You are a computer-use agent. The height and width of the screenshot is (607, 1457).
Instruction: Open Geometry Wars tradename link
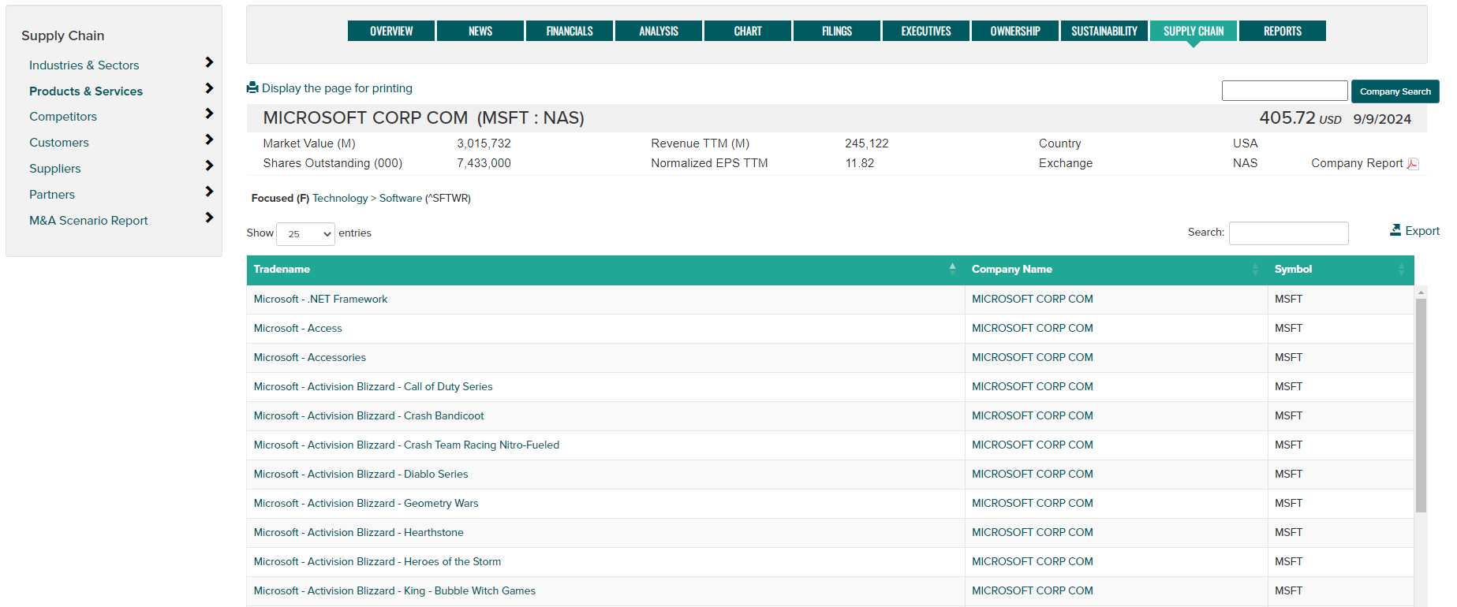366,503
